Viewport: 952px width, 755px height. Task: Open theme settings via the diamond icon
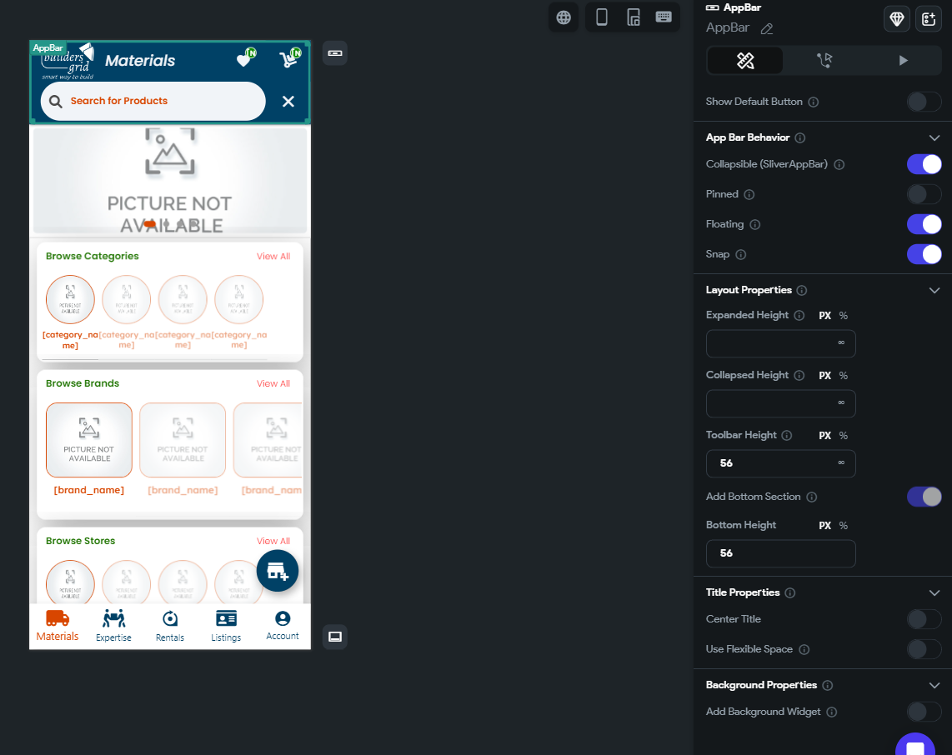click(896, 18)
